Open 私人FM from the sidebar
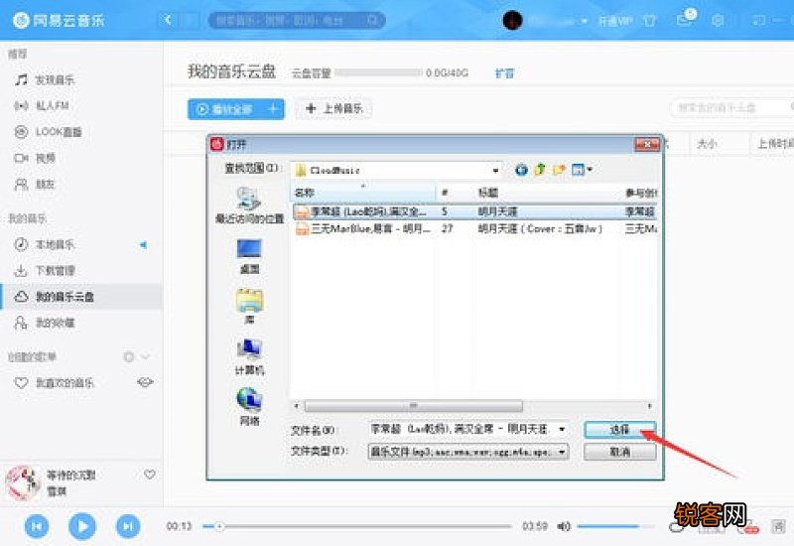The image size is (794, 546). point(42,106)
